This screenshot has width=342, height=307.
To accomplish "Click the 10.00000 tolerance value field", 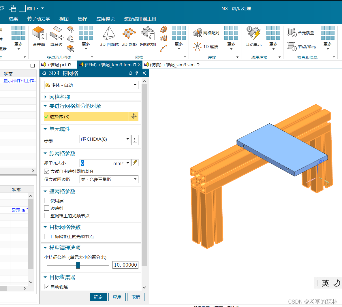I will coord(125,265).
